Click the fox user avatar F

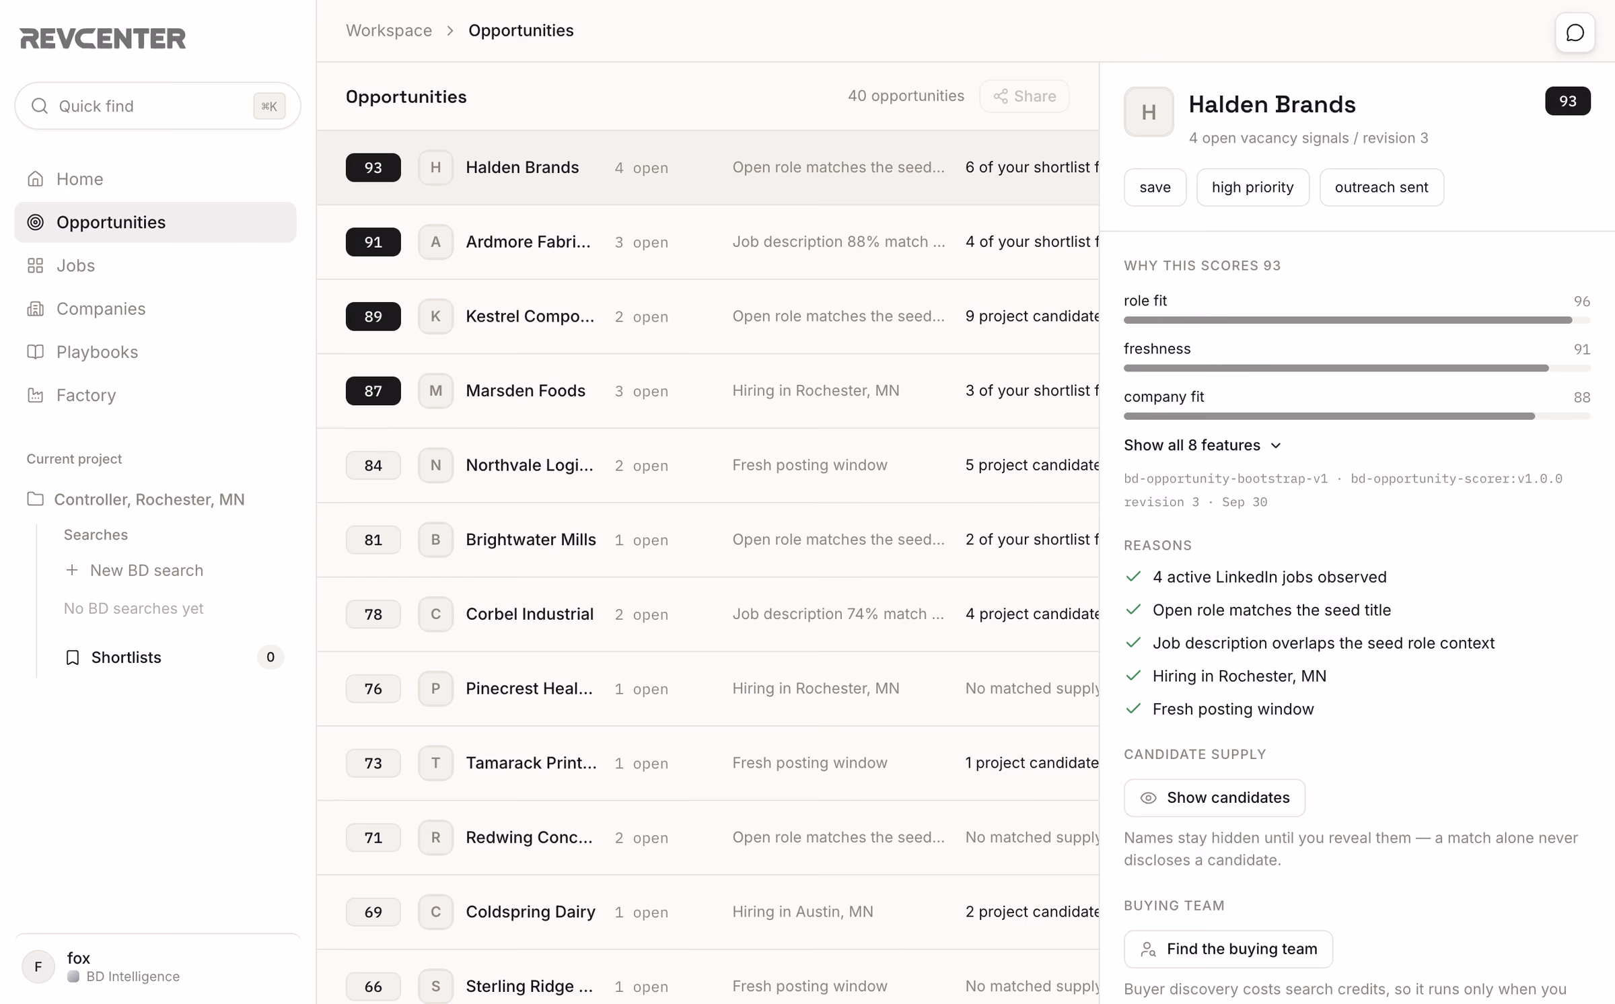click(x=38, y=966)
